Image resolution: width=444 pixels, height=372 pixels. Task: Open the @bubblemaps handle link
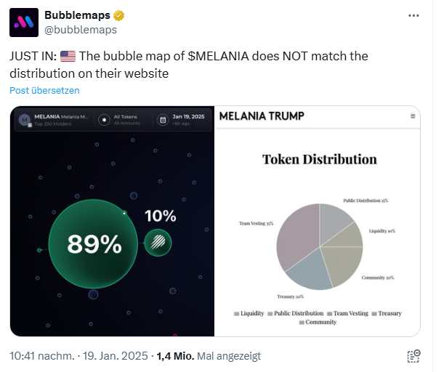coord(81,30)
